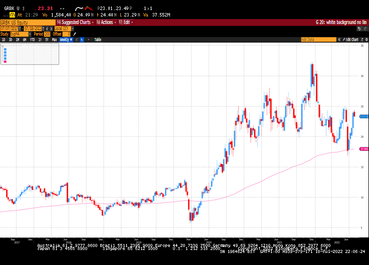Click the pencil icon beside Offset
The image size is (369, 265).
(x=75, y=34)
